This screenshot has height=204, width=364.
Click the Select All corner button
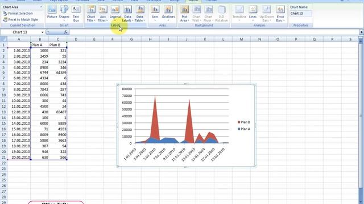click(3, 39)
